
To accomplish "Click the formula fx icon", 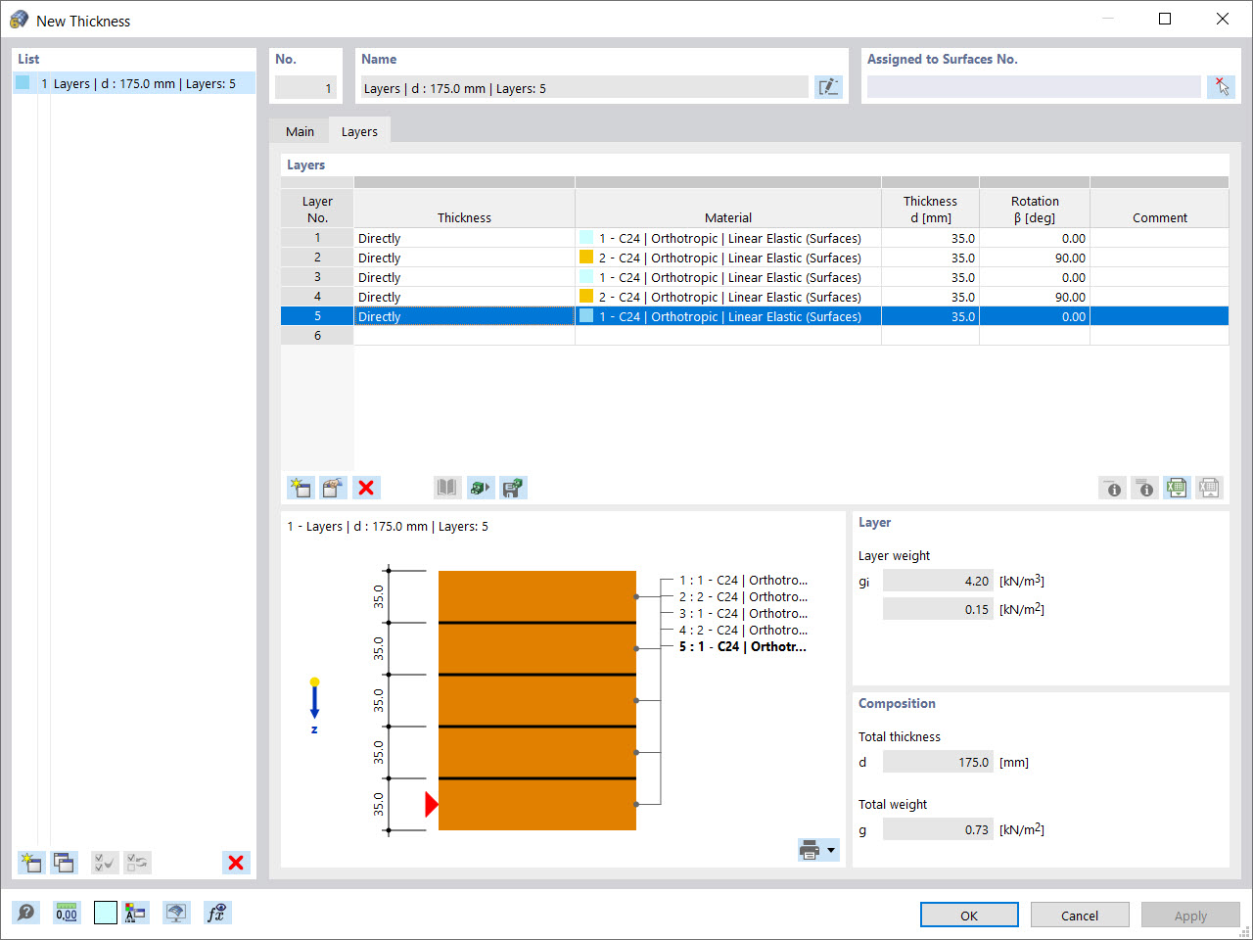I will click(217, 913).
